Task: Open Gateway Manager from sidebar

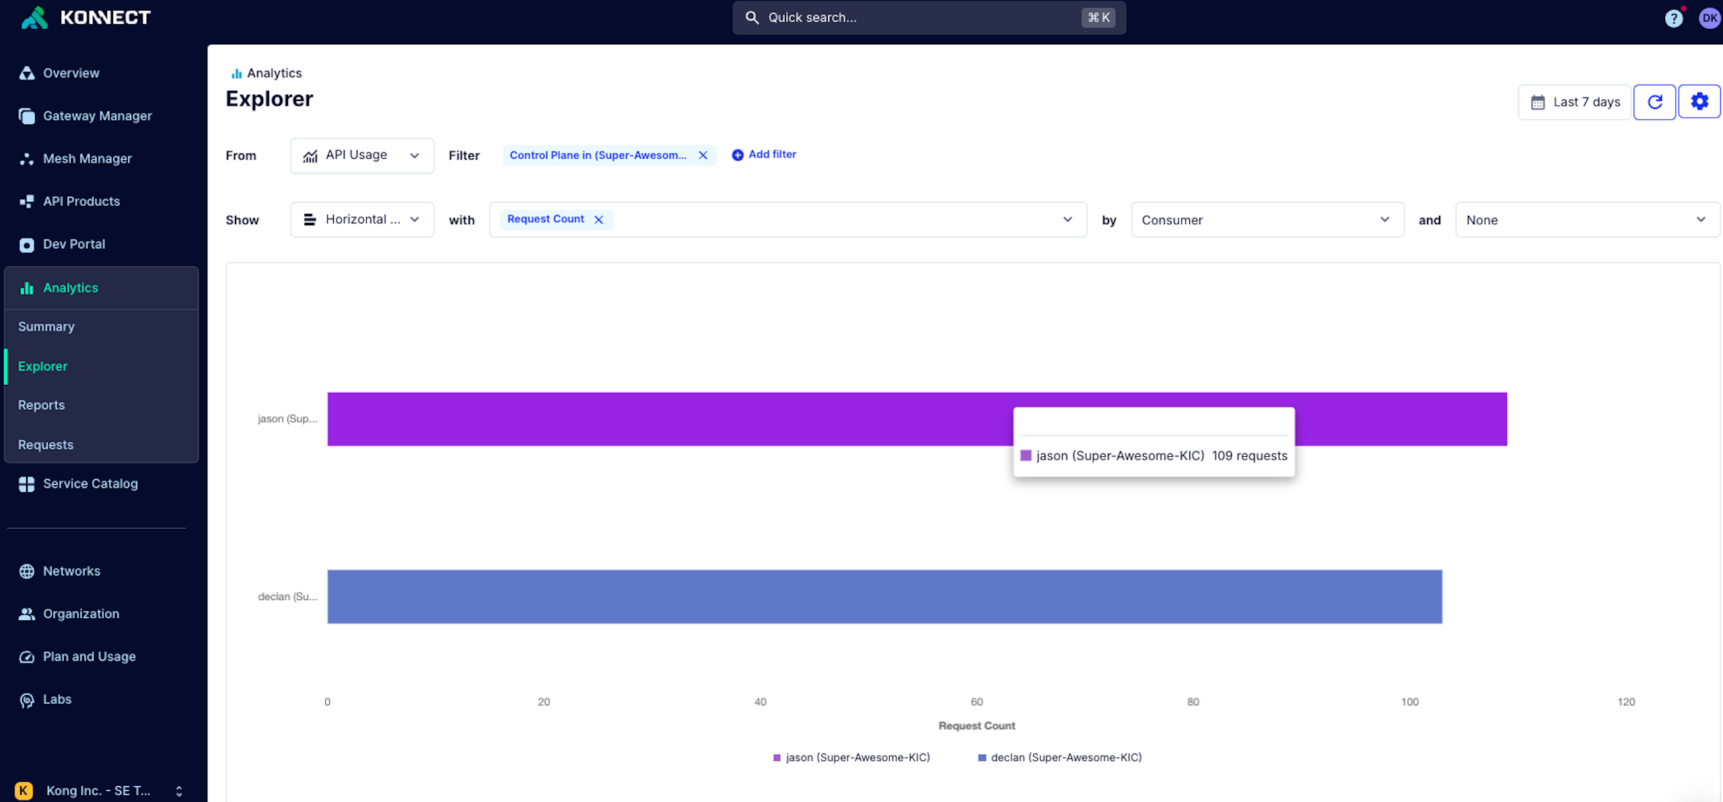Action: coord(97,116)
